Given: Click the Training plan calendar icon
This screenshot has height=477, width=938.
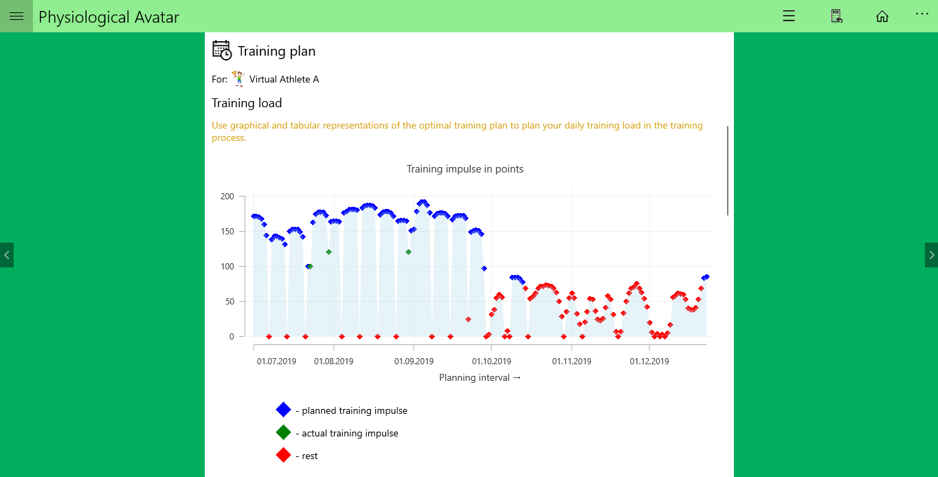Looking at the screenshot, I should [x=222, y=50].
